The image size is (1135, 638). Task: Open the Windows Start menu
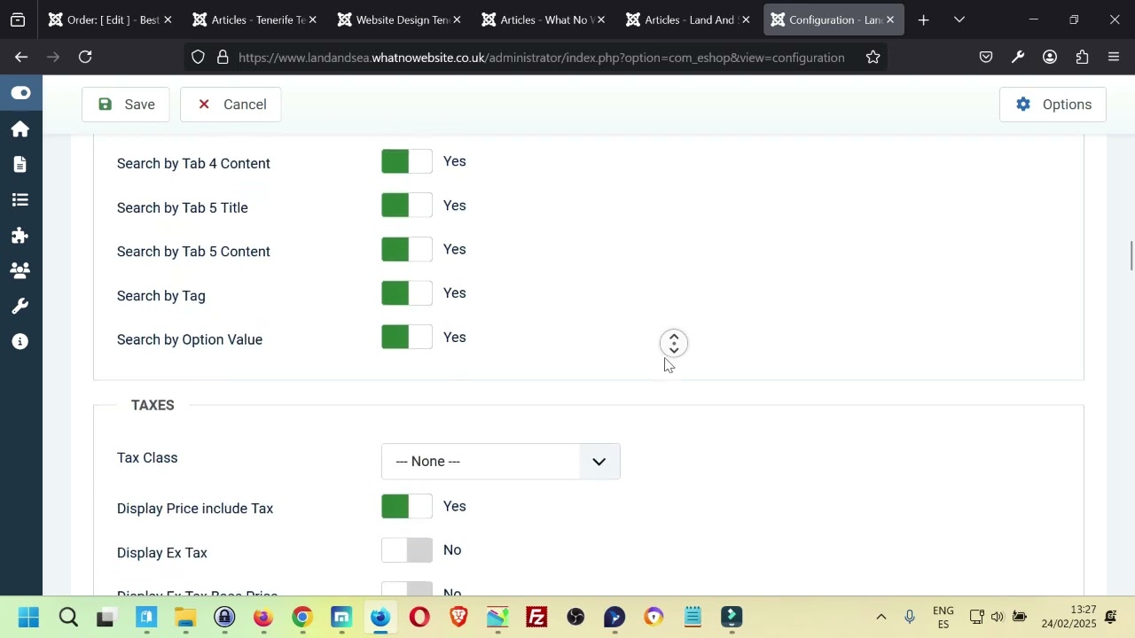(x=28, y=617)
